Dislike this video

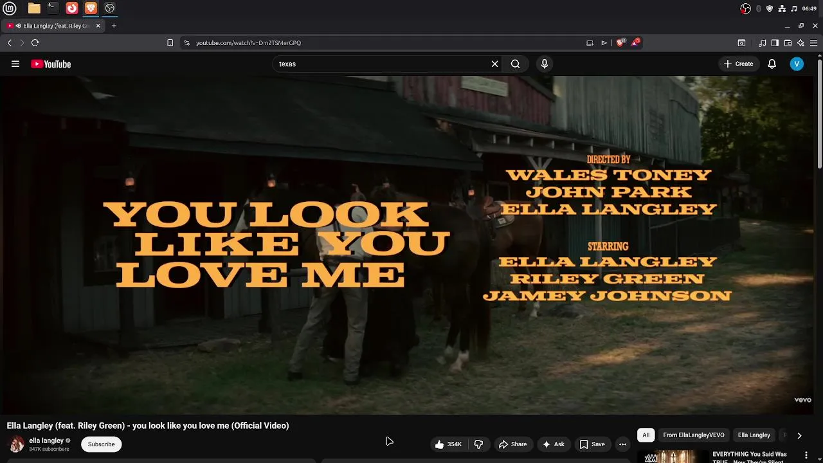click(x=478, y=444)
